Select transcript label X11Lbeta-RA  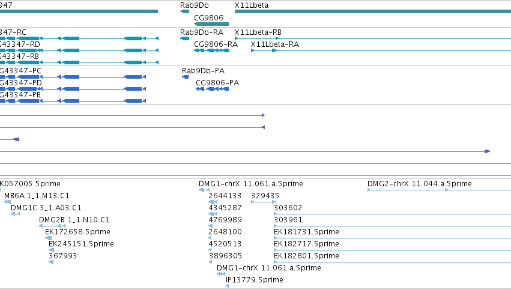pos(275,44)
